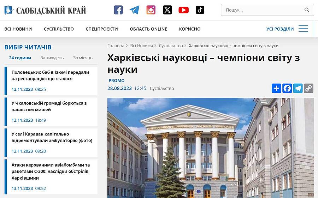Open the YouTube icon in header
Image resolution: width=318 pixels, height=198 pixels.
[183, 10]
